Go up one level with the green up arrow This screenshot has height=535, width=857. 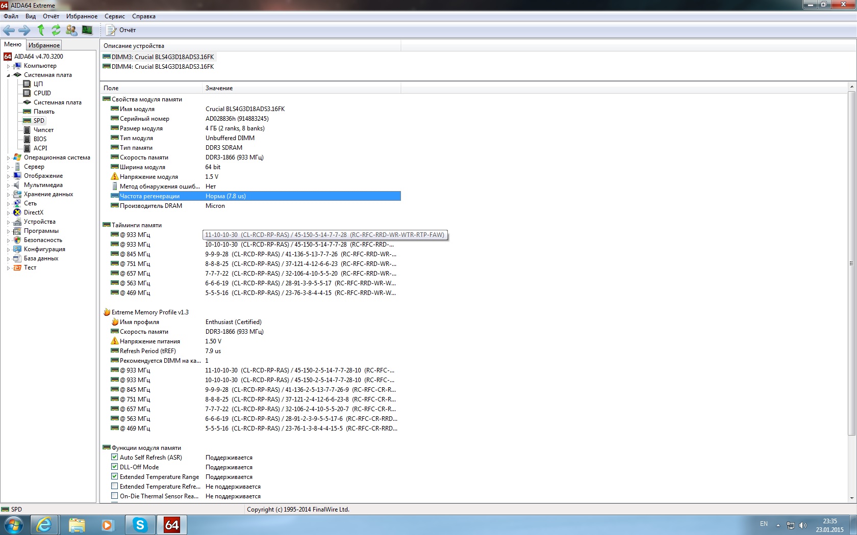[x=41, y=30]
